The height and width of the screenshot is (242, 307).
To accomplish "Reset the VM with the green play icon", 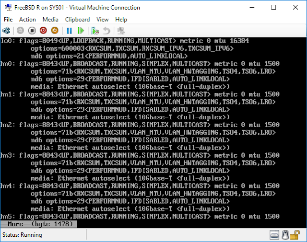I will (81, 31).
